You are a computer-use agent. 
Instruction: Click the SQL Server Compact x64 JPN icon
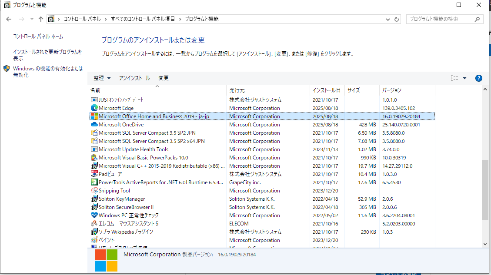pos(94,141)
